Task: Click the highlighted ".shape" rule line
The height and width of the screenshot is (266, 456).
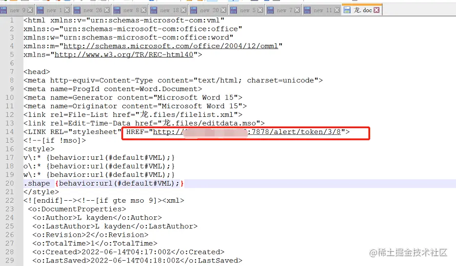Action: coord(103,183)
